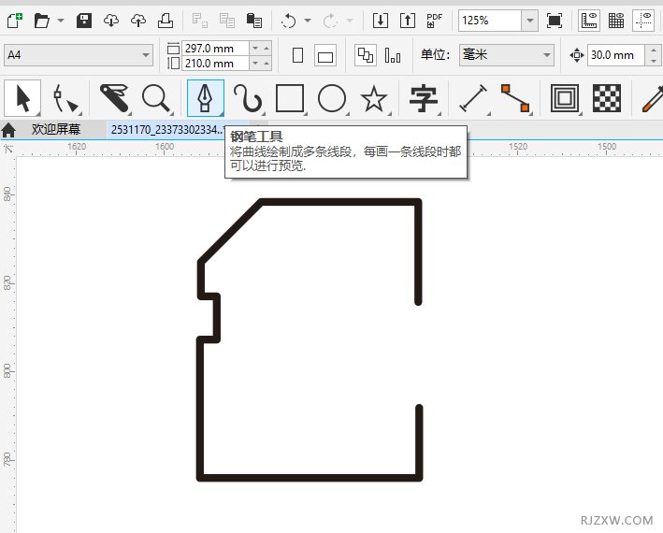
Task: Pick the Ellipse tool
Action: point(332,97)
